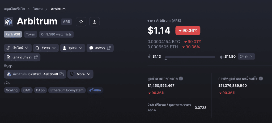Click the Arbitrum logo icon
272x123 pixels.
[x=8, y=22]
